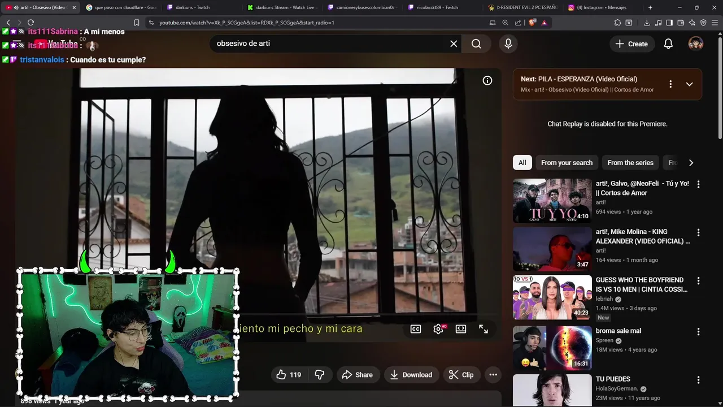Open new browser tab with plus
This screenshot has width=723, height=407.
650,7
